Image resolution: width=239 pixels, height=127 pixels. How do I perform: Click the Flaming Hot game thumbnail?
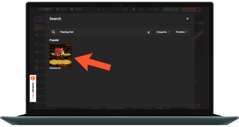point(60,55)
